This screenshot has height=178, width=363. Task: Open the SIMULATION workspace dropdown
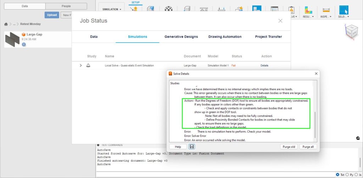point(112,9)
